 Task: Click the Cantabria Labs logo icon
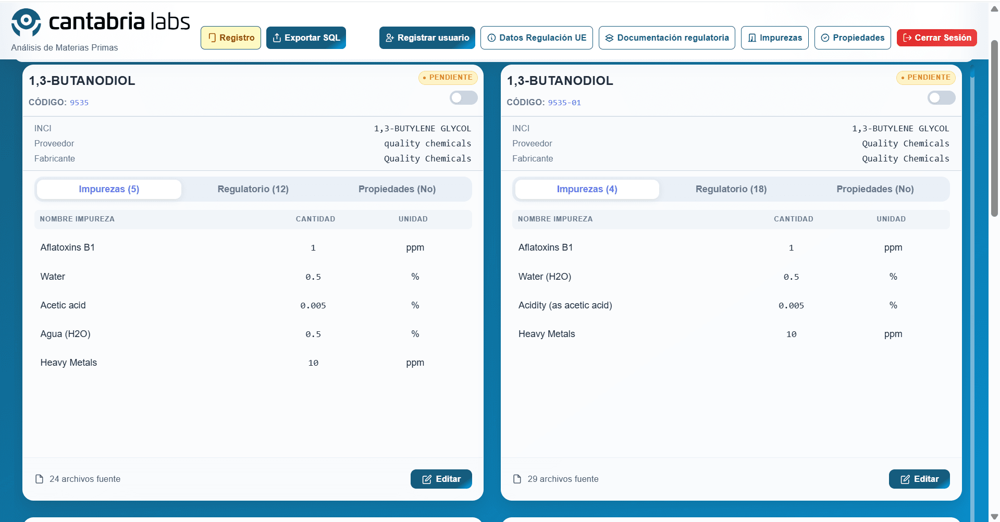(x=26, y=22)
